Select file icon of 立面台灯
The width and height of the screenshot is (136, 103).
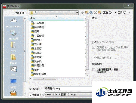(x=32, y=36)
